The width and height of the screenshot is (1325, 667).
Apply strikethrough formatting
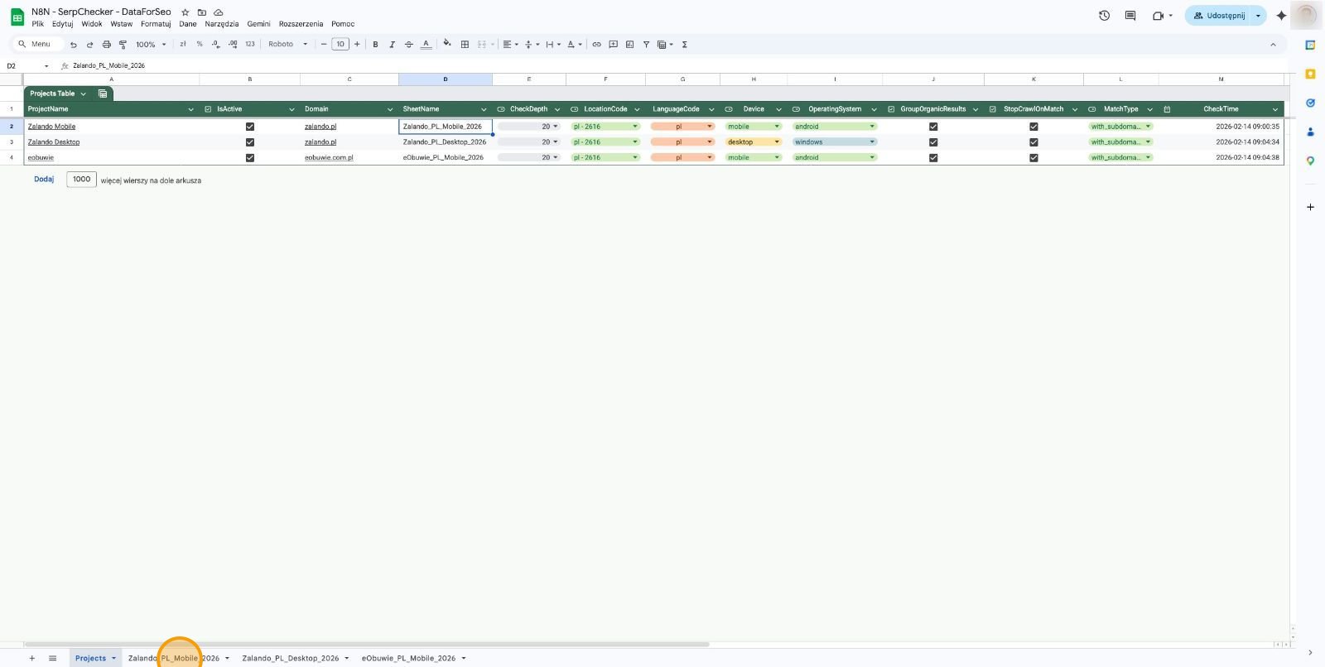coord(408,45)
